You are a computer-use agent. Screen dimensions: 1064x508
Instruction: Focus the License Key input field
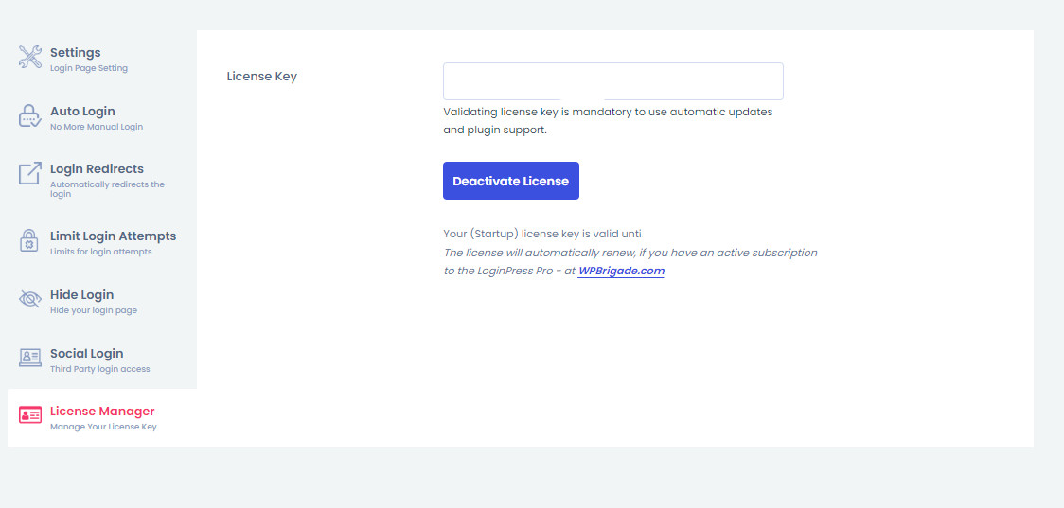[612, 81]
